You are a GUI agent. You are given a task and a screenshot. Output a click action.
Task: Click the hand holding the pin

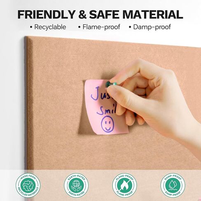152,96
